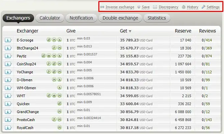Click the clock icon beside History
This screenshot has width=224, height=134.
point(184,7)
